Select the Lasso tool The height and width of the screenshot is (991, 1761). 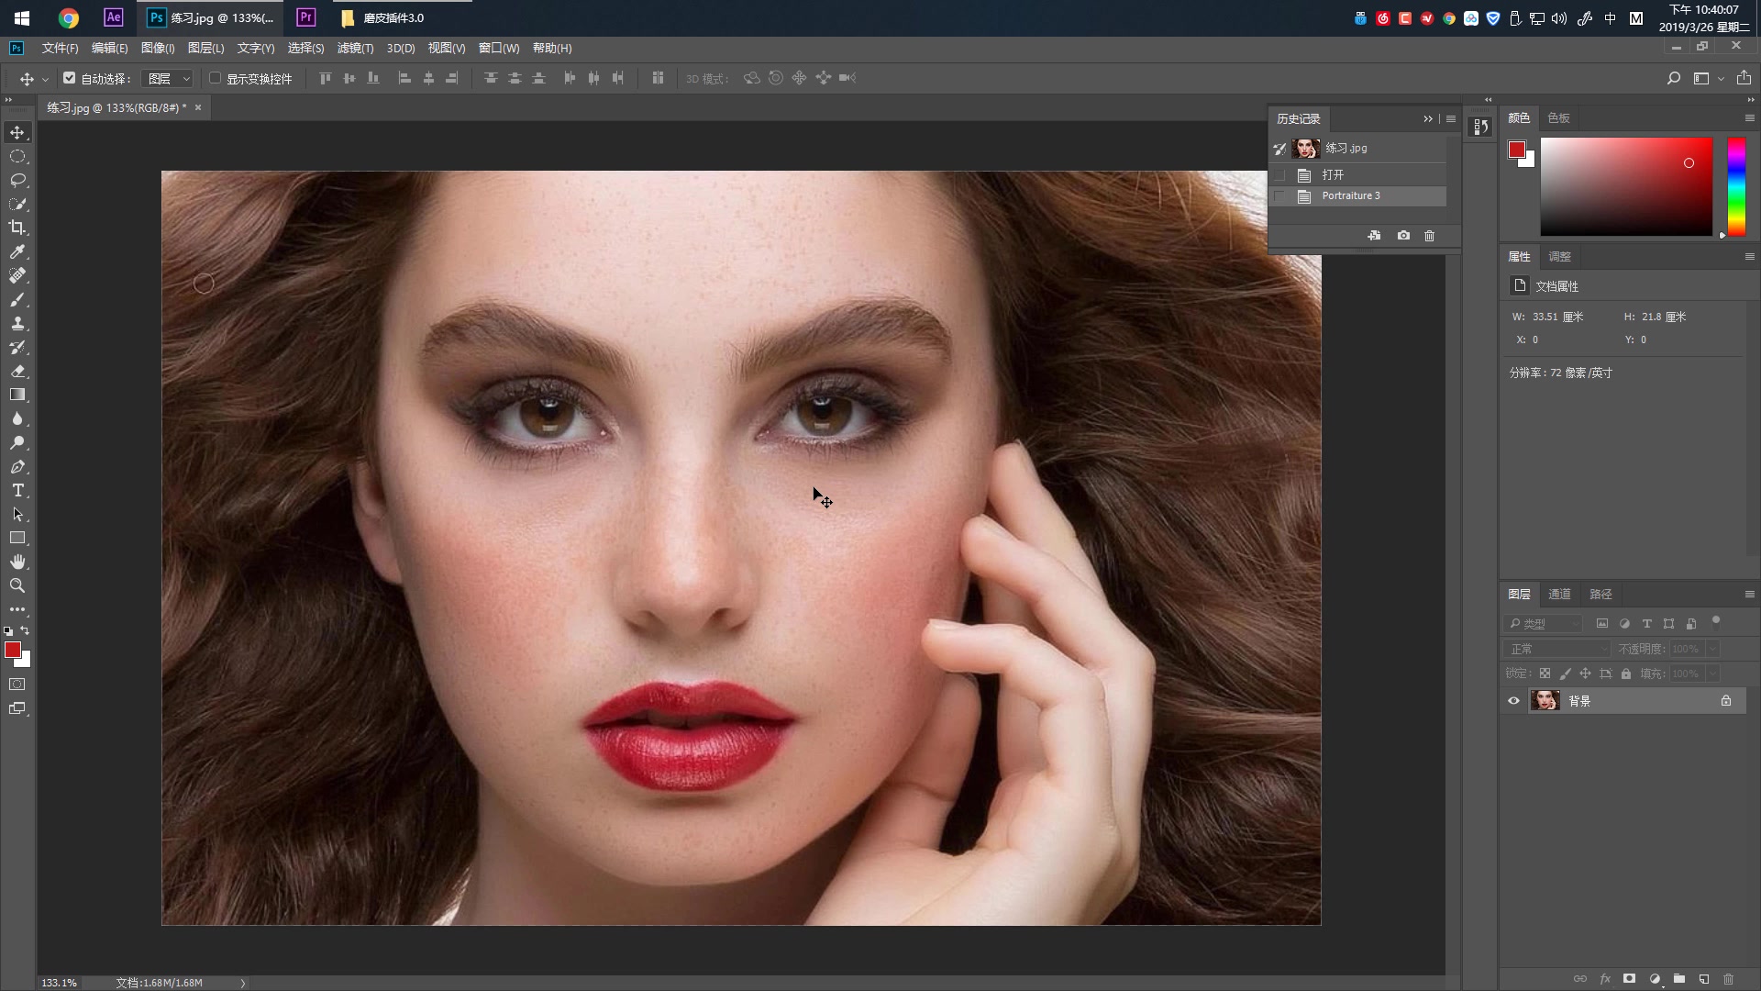tap(17, 180)
